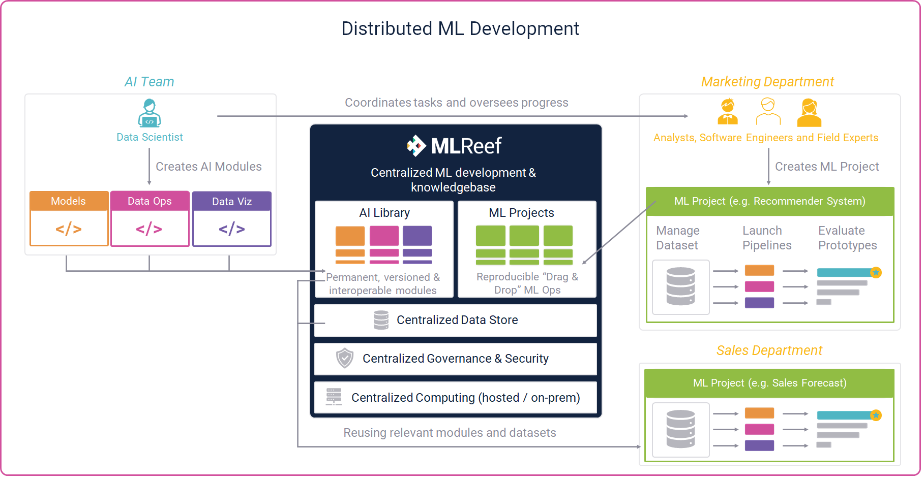Click the outlined software engineer person icon
The width and height of the screenshot is (924, 481).
click(x=768, y=112)
